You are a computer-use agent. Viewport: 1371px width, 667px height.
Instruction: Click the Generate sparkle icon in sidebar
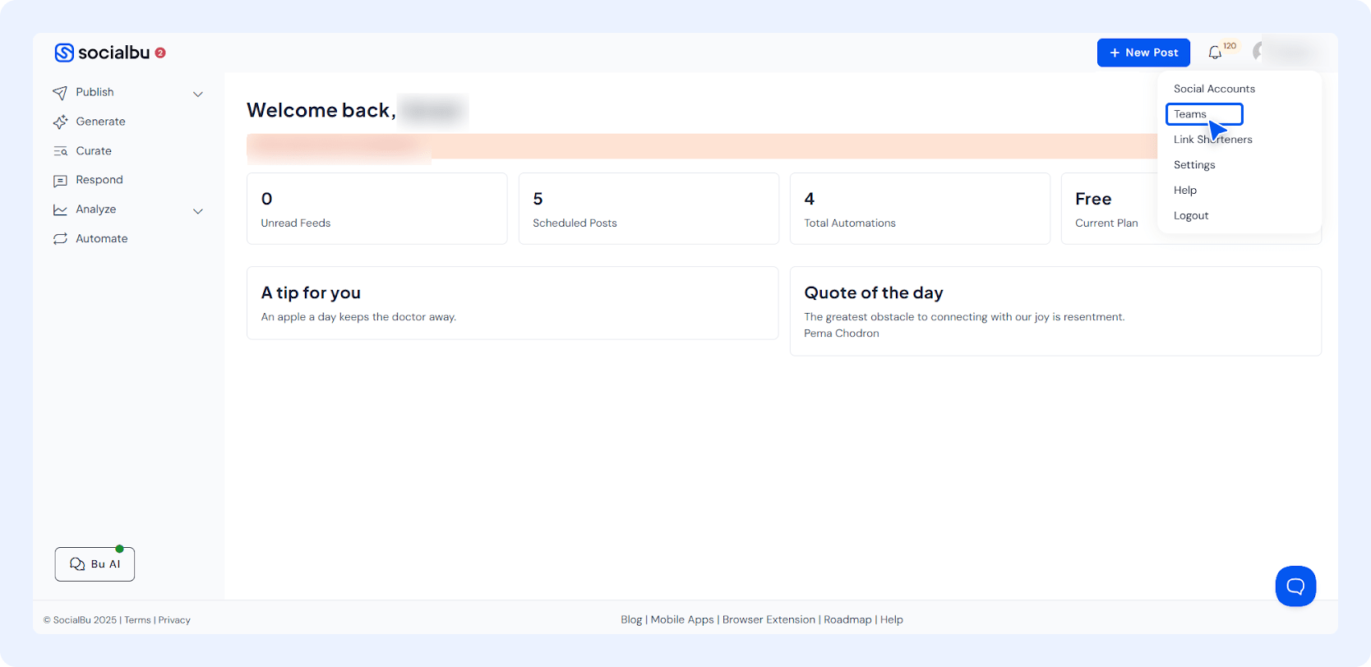coord(60,122)
